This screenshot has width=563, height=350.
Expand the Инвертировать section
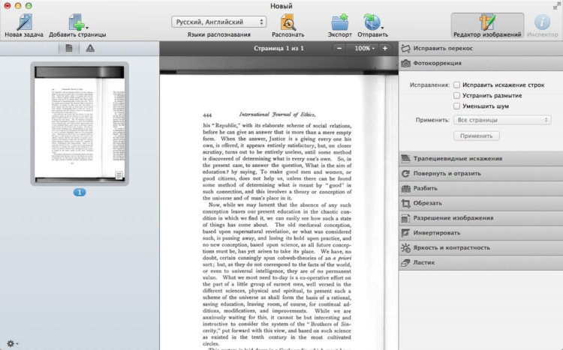(x=481, y=233)
